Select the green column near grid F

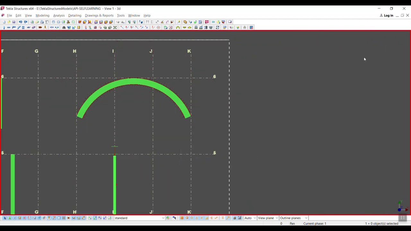tap(13, 184)
